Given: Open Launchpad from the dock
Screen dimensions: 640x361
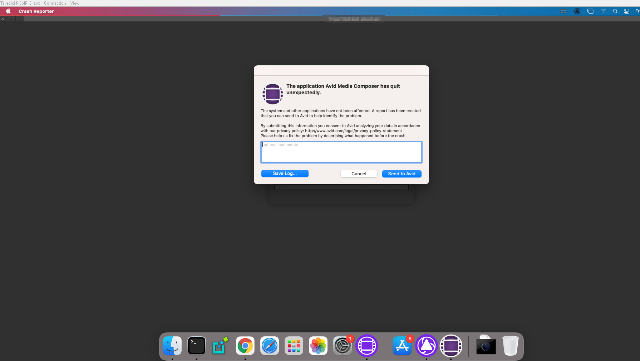Looking at the screenshot, I should [x=294, y=346].
